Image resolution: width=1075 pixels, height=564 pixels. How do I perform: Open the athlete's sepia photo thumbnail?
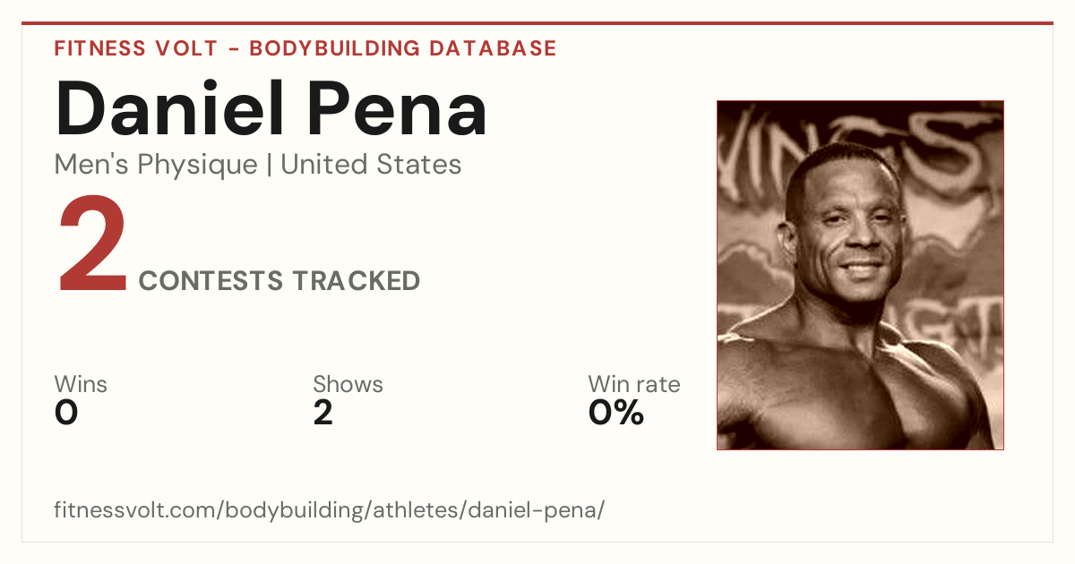pyautogui.click(x=860, y=275)
